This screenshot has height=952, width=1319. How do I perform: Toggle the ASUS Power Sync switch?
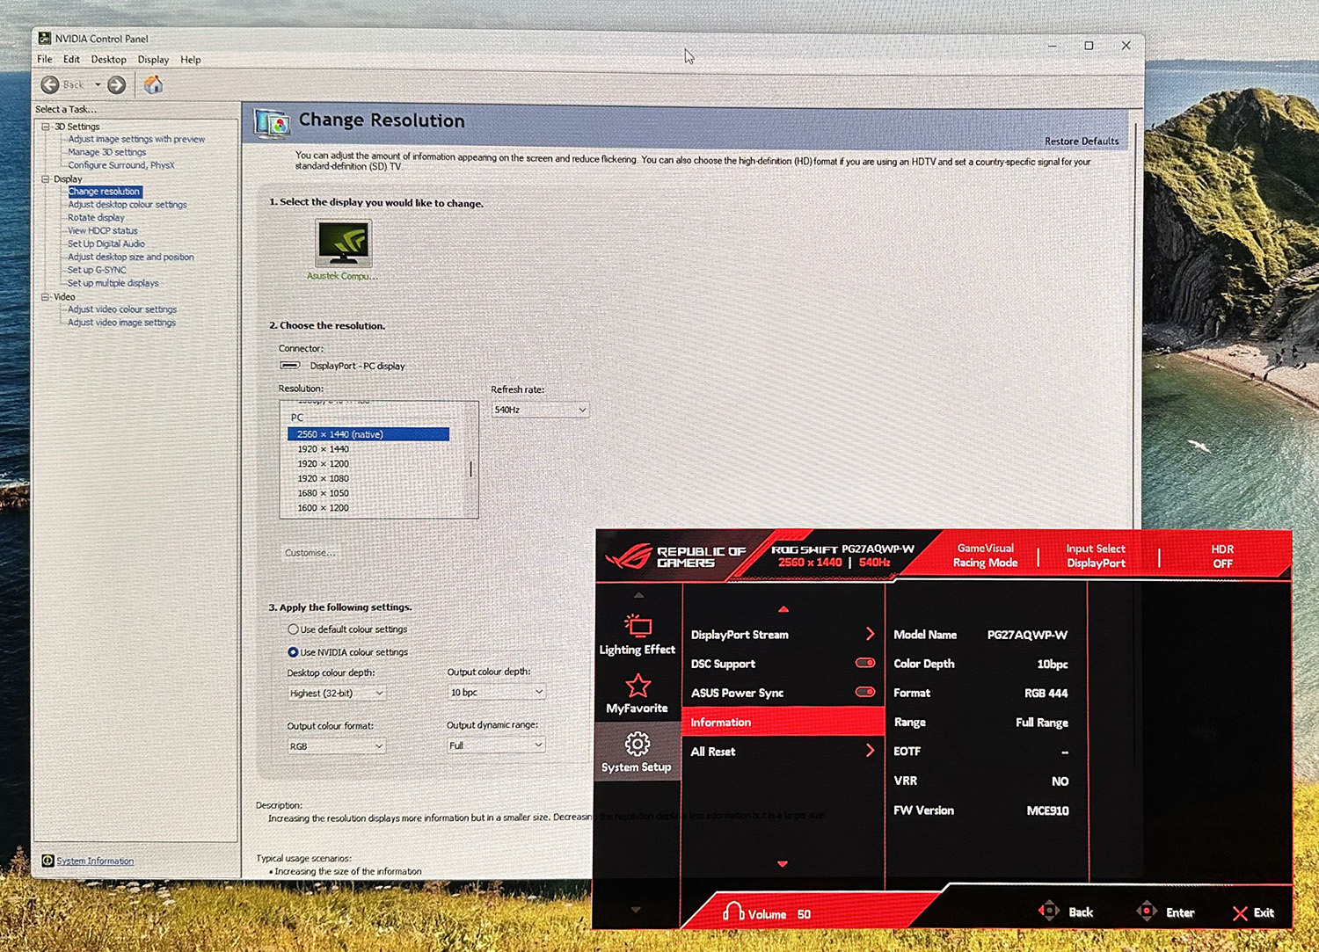point(865,693)
